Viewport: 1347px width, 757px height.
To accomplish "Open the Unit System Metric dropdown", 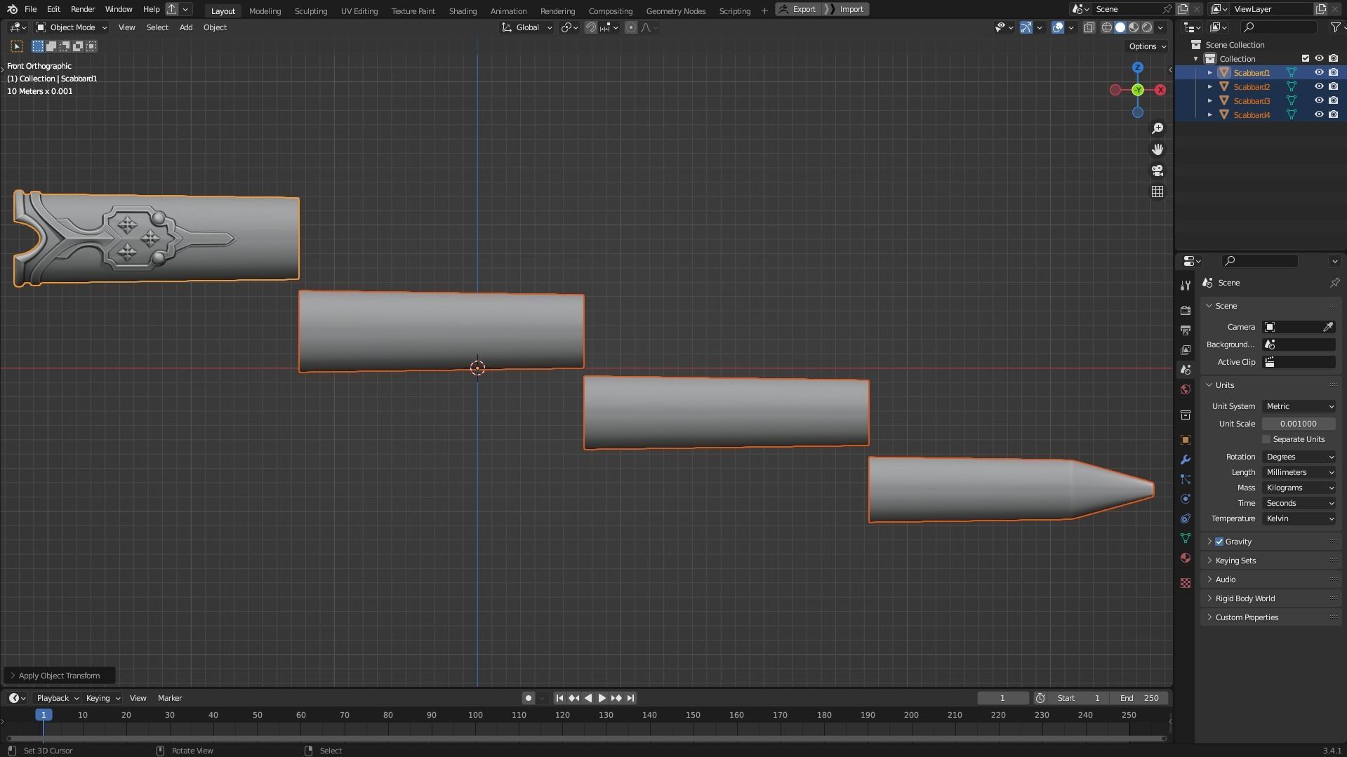I will [x=1299, y=406].
